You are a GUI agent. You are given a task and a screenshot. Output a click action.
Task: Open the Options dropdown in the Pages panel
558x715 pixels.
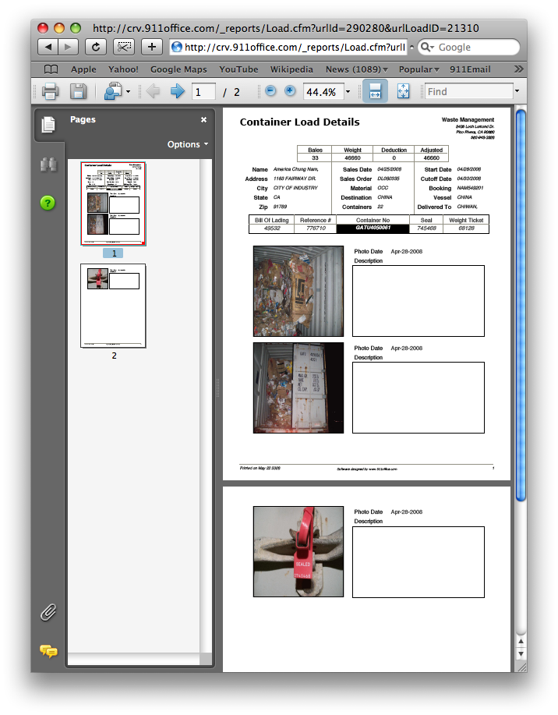pyautogui.click(x=188, y=144)
